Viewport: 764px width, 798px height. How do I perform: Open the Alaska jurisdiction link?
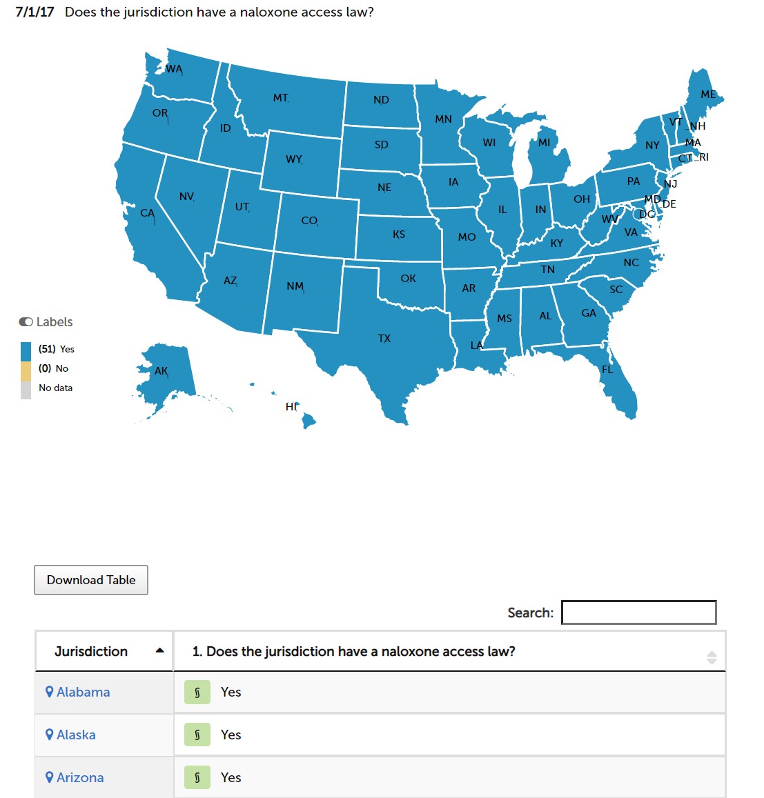click(x=76, y=735)
